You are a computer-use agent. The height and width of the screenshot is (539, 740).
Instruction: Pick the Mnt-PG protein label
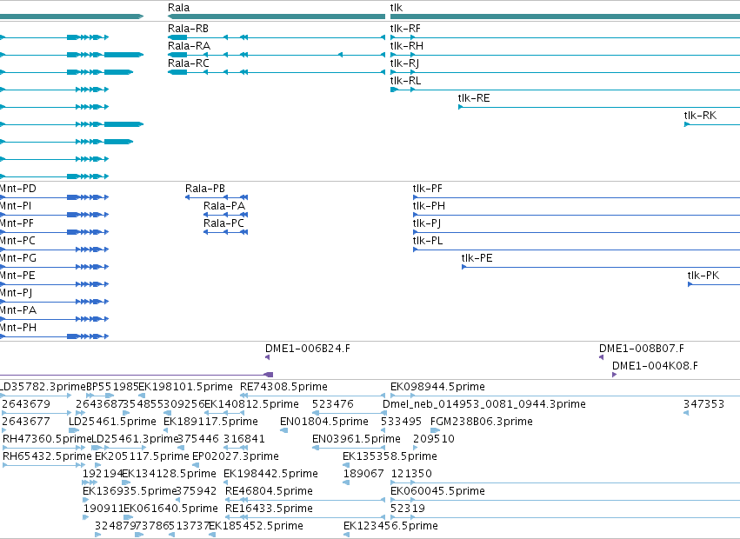tap(18, 258)
